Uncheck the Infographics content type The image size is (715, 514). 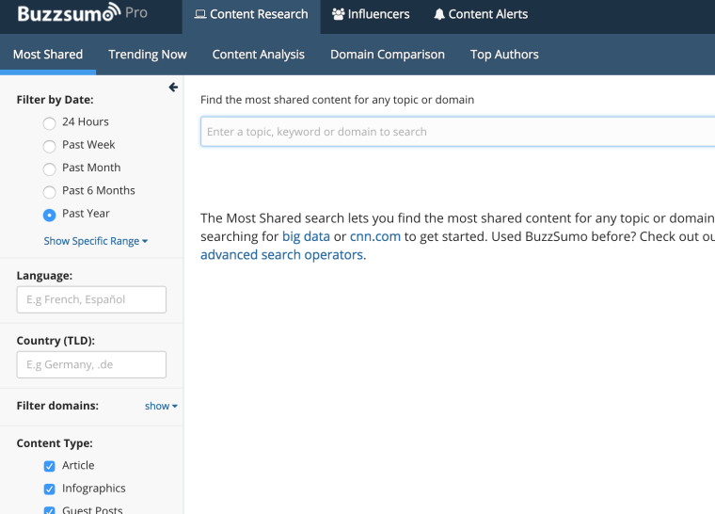click(50, 489)
